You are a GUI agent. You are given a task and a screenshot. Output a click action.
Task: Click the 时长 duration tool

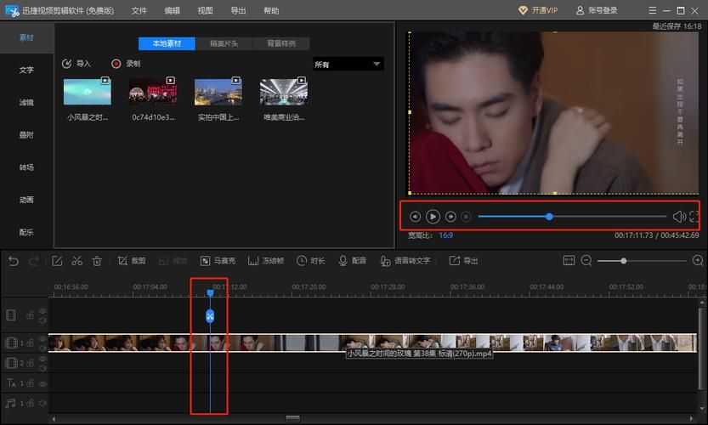[x=311, y=261]
